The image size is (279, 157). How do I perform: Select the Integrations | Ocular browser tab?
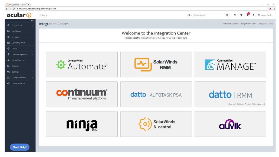pyautogui.click(x=18, y=5)
